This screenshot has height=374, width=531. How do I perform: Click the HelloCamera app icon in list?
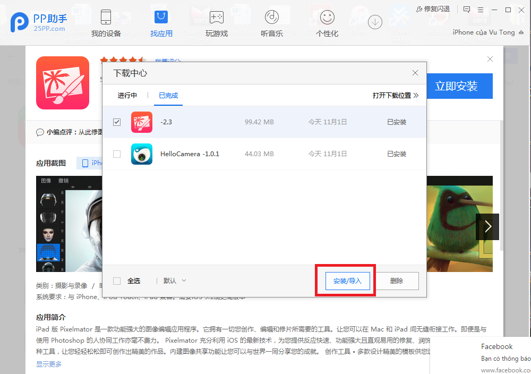point(142,154)
